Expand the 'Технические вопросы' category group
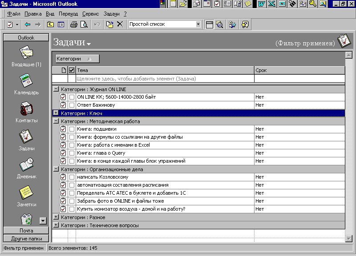The width and height of the screenshot is (356, 256). (56, 225)
